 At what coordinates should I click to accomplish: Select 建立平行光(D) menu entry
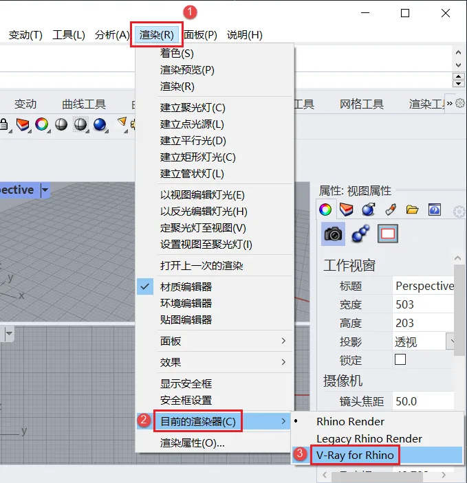215,141
